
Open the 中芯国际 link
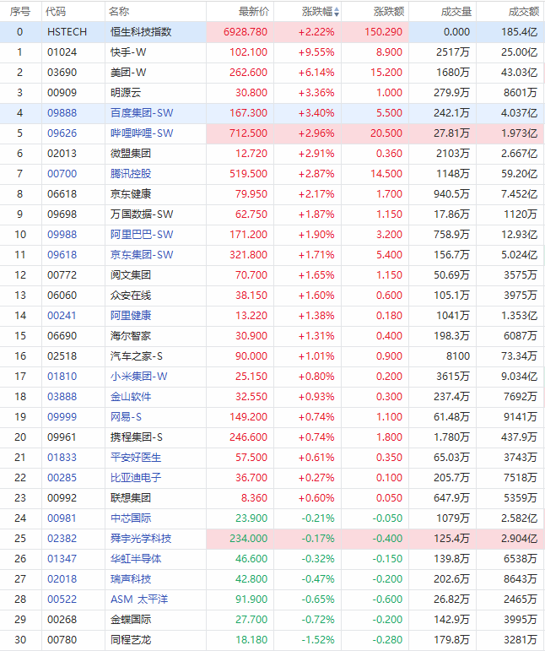coord(131,518)
